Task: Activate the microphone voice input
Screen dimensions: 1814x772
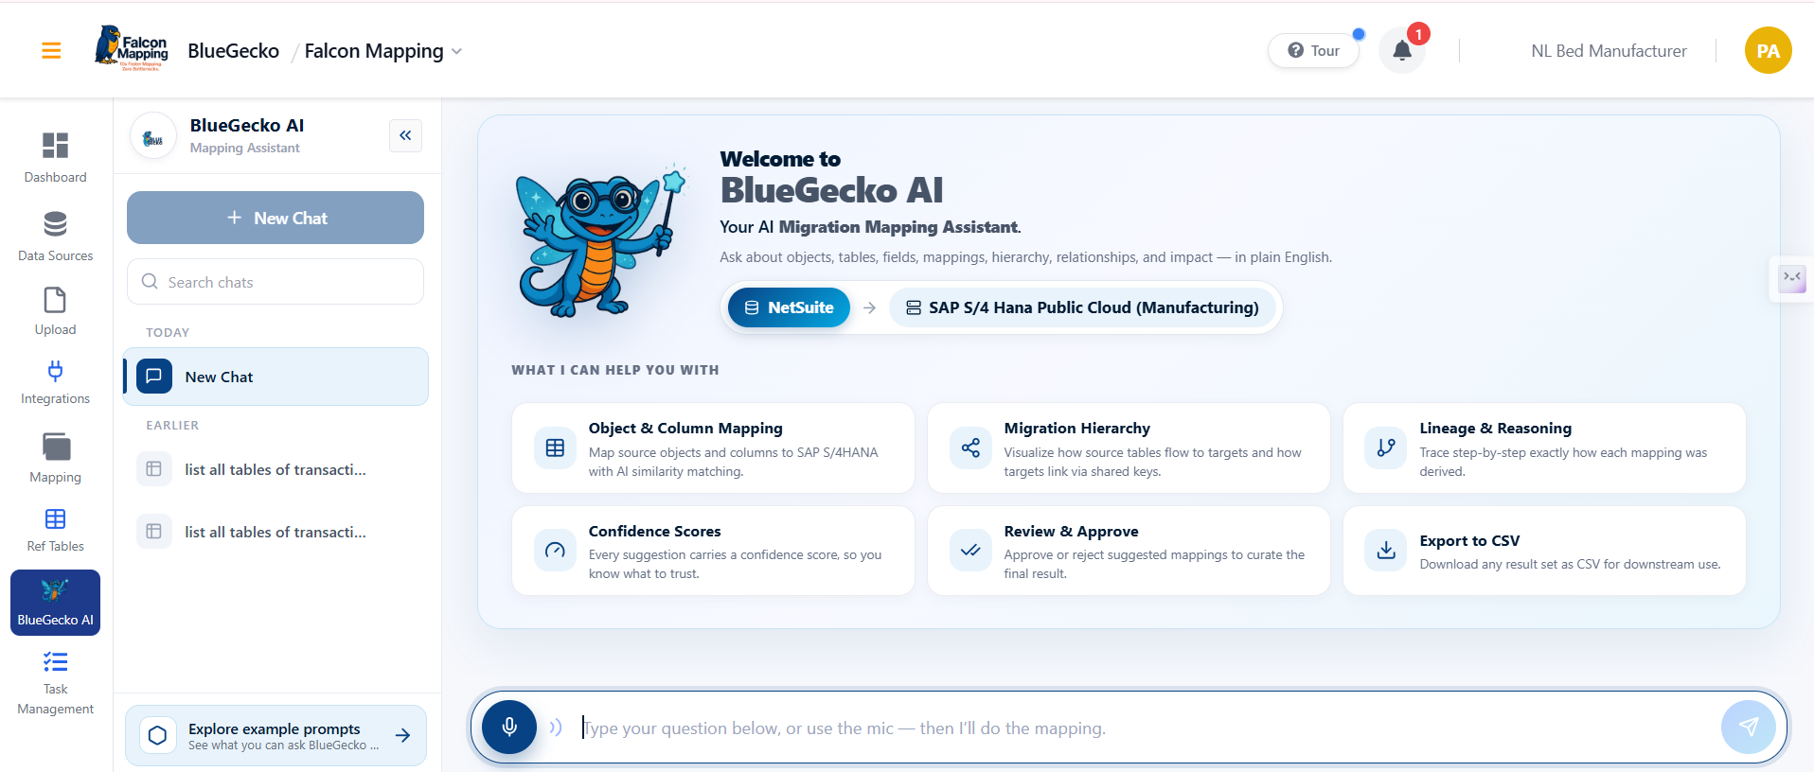Action: pos(509,727)
